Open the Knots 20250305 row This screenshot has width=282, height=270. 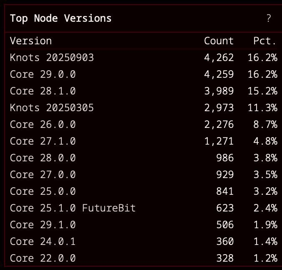coord(52,108)
